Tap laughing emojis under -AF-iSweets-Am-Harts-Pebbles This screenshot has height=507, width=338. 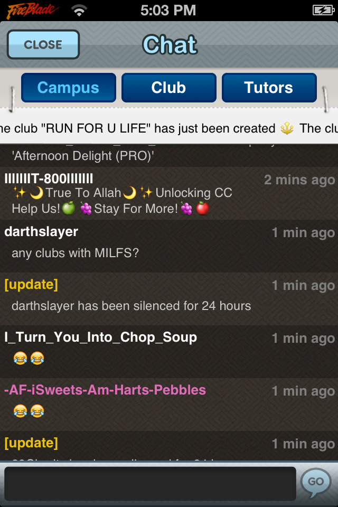point(29,411)
